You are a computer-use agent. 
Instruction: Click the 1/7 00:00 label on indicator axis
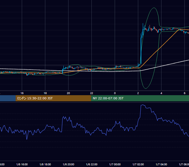[x=115, y=164]
